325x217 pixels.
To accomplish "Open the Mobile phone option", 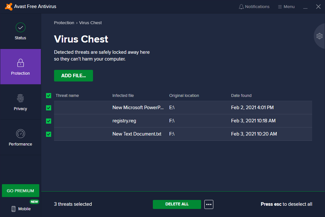I will coord(21,209).
